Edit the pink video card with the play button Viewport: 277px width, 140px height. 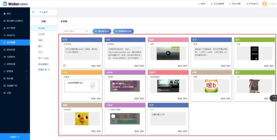tap(180, 66)
